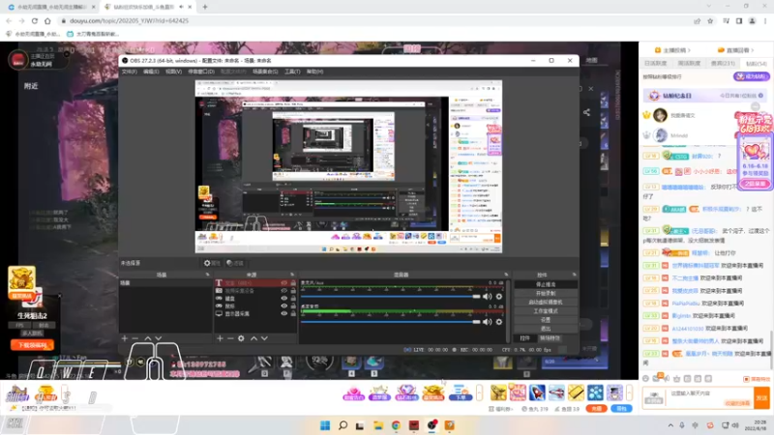Open the Nobles (231) tab in Douyu sidebar
The image size is (774, 435).
723,63
